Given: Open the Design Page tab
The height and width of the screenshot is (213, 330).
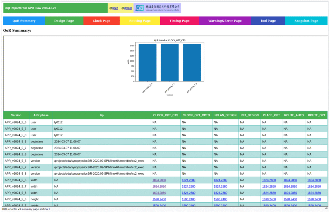Looking at the screenshot, I should (64, 21).
